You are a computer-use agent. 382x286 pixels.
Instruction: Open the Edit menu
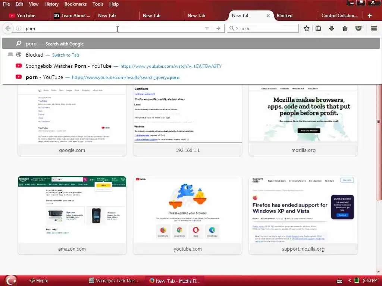coord(19,4)
